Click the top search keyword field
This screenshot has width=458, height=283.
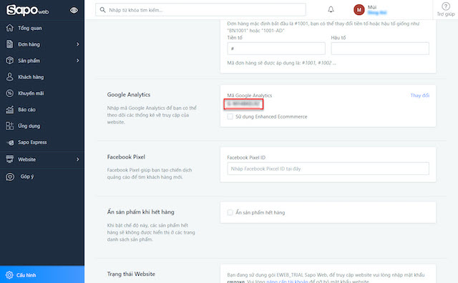200,10
